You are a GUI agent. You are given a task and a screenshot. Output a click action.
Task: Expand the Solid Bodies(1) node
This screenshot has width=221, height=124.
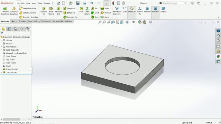coord(1,50)
